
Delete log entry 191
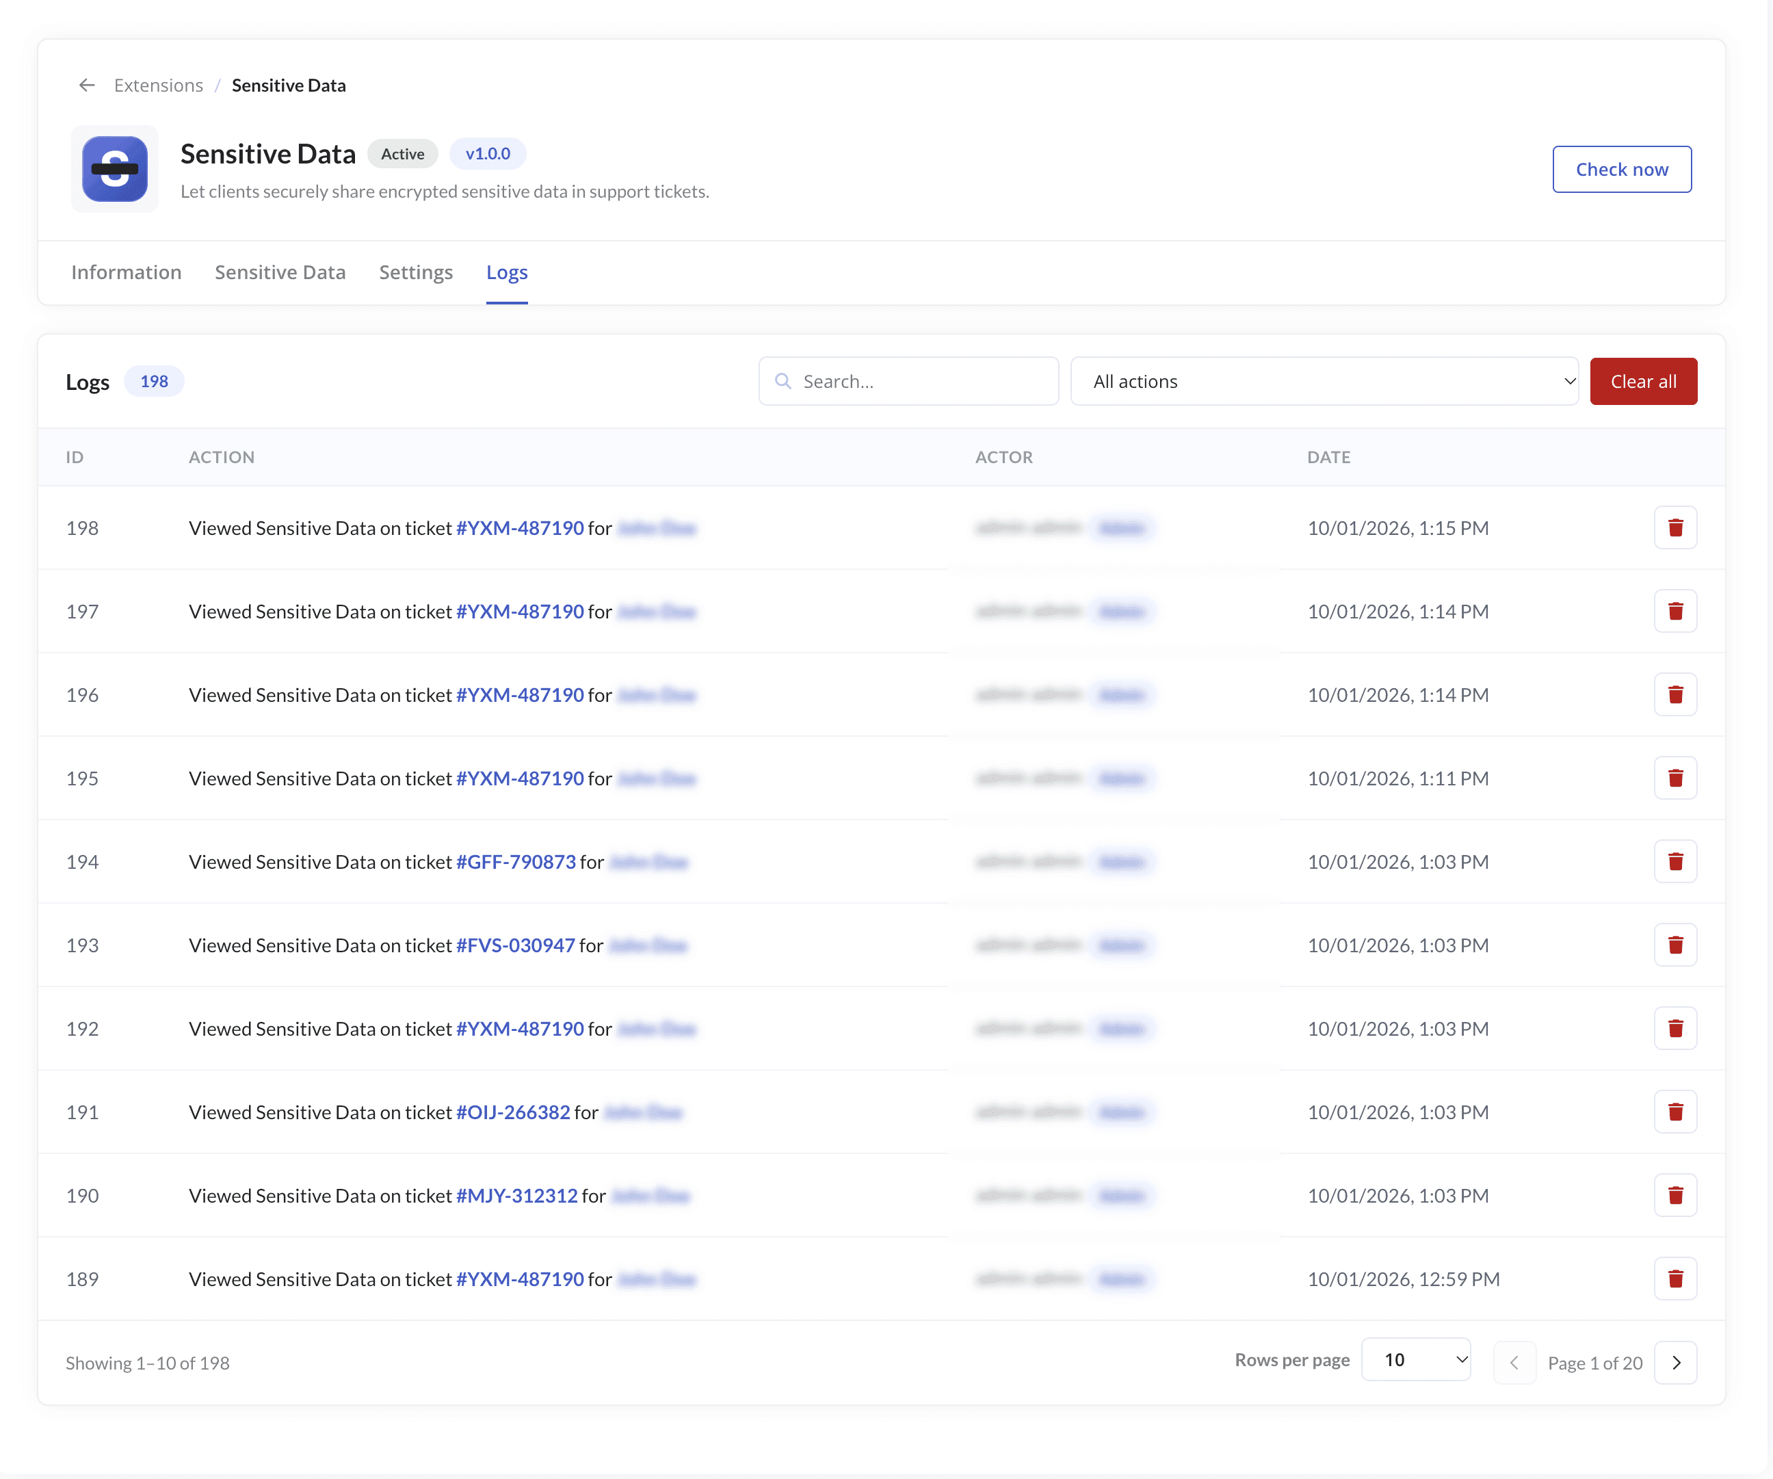[1675, 1112]
